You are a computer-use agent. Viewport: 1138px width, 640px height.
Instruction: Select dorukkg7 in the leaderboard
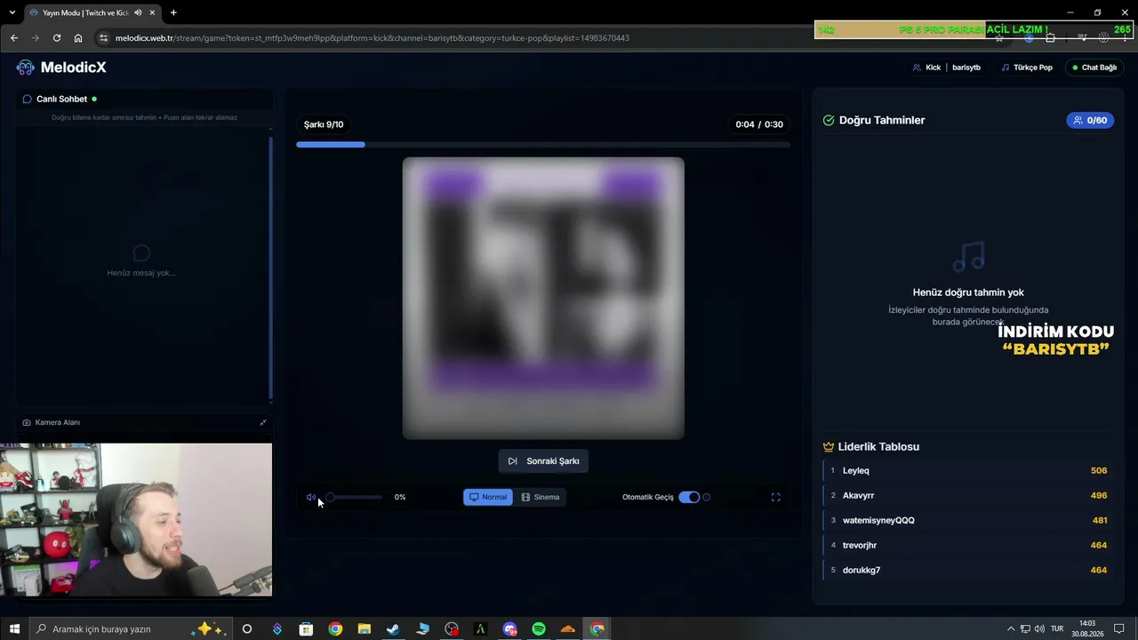[x=968, y=571]
